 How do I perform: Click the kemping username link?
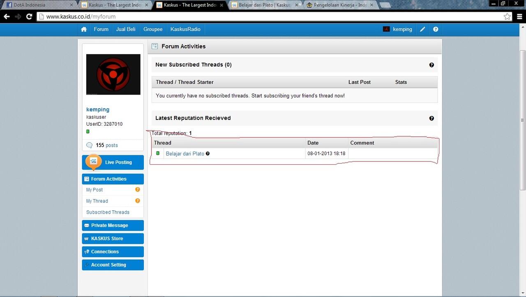click(x=98, y=110)
